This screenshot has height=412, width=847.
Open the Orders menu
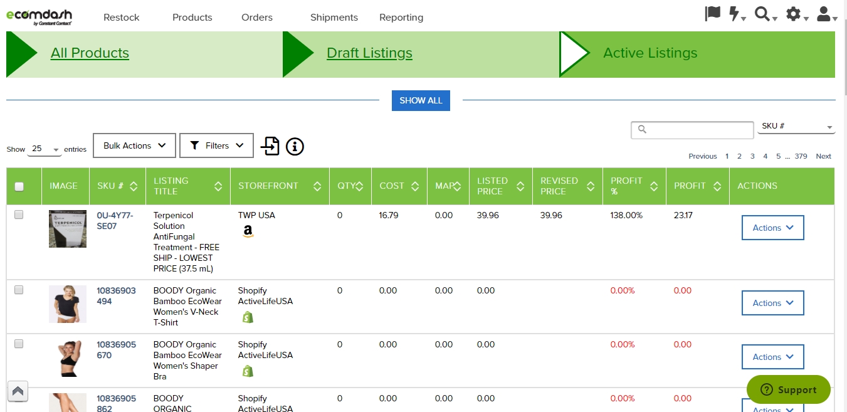coord(257,18)
